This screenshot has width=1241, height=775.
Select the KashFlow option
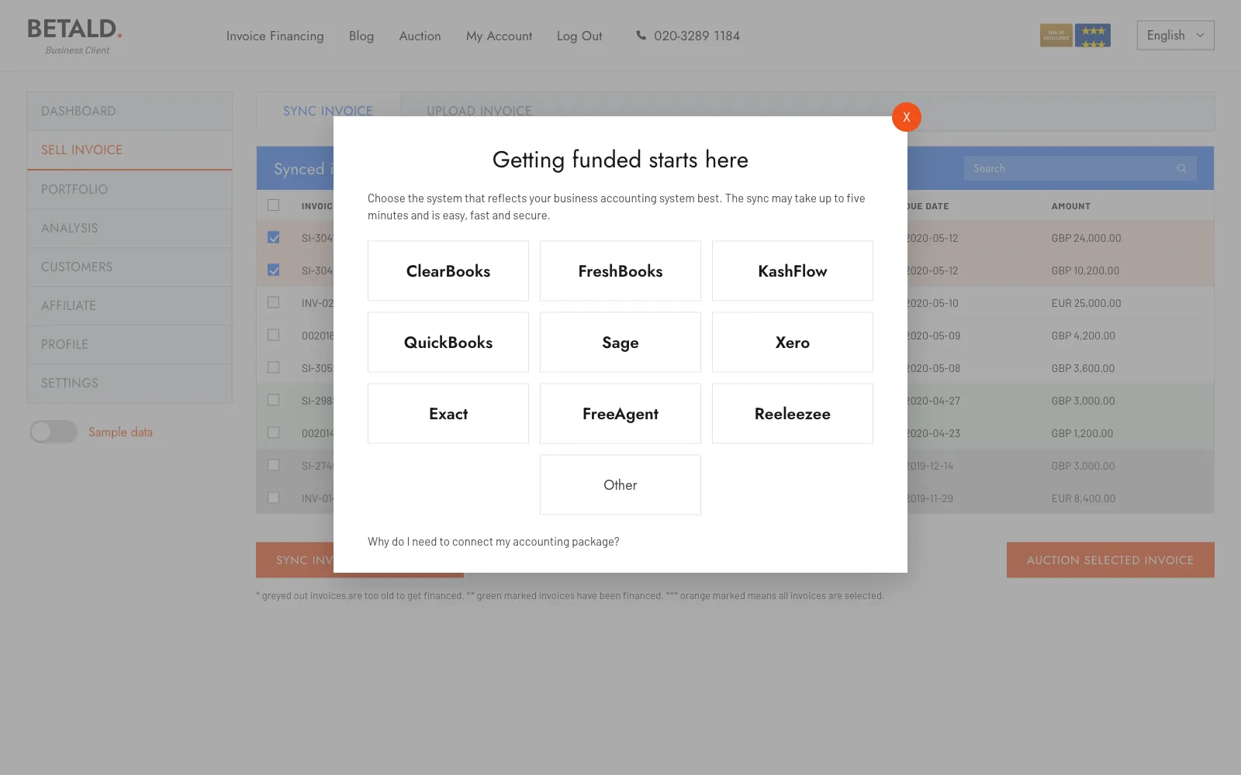coord(793,270)
